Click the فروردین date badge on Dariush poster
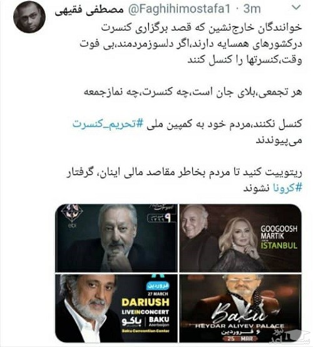313x347 pixels. pyautogui.click(x=158, y=286)
